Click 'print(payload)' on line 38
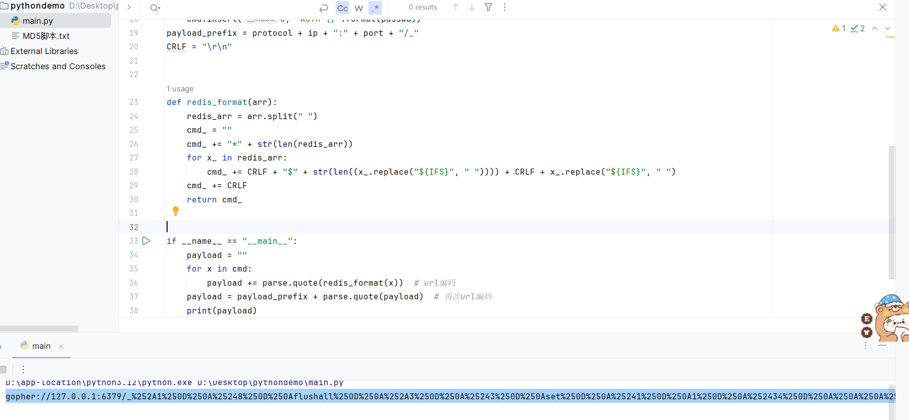Image resolution: width=909 pixels, height=420 pixels. 222,310
